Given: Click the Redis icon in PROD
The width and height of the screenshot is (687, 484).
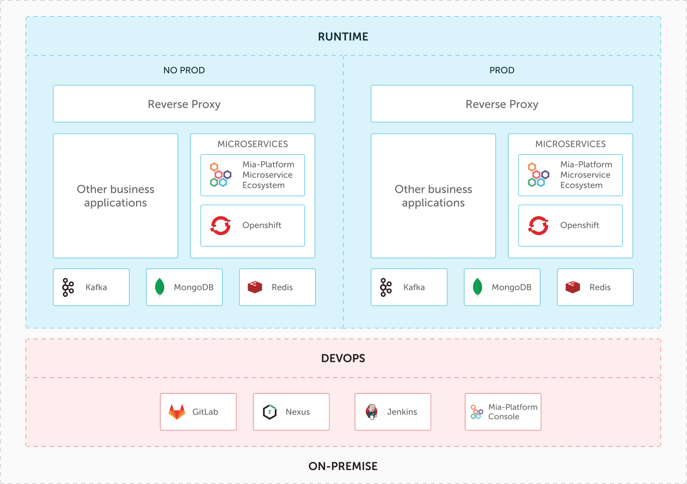Looking at the screenshot, I should click(x=572, y=287).
